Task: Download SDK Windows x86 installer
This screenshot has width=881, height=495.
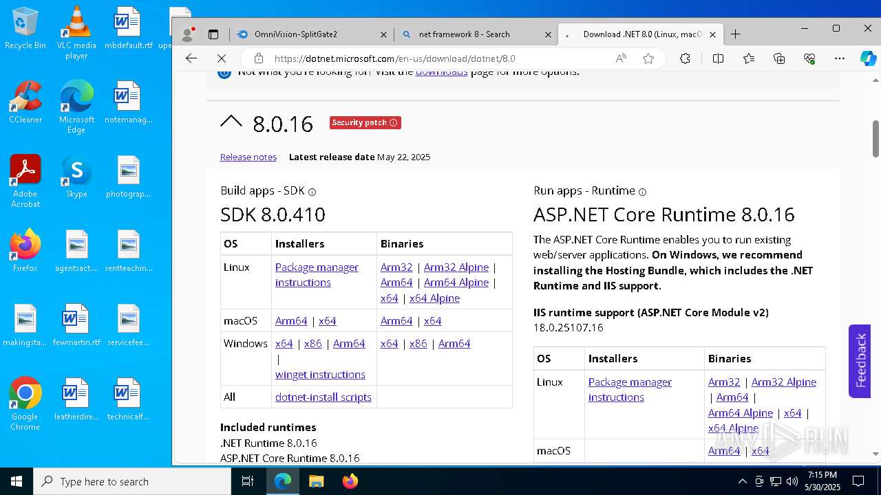Action: coord(313,343)
